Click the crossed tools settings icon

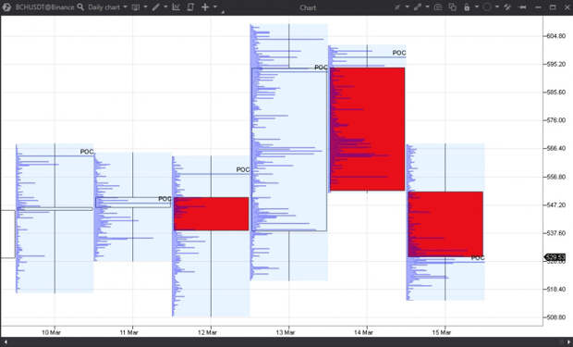pos(506,7)
